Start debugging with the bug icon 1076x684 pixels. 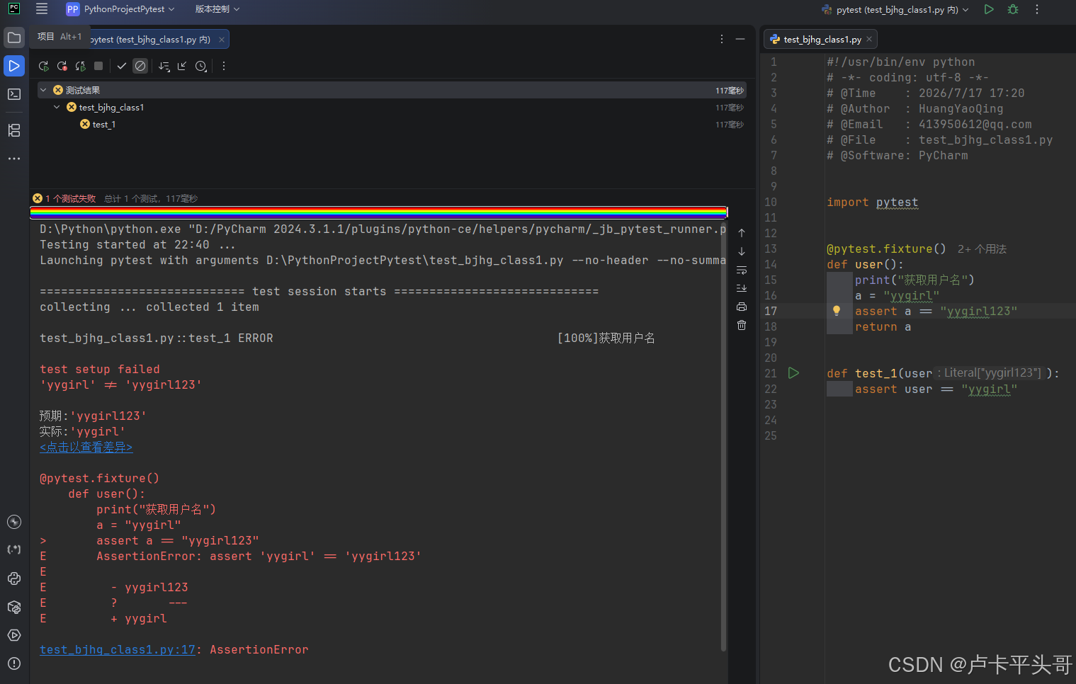(x=1013, y=9)
